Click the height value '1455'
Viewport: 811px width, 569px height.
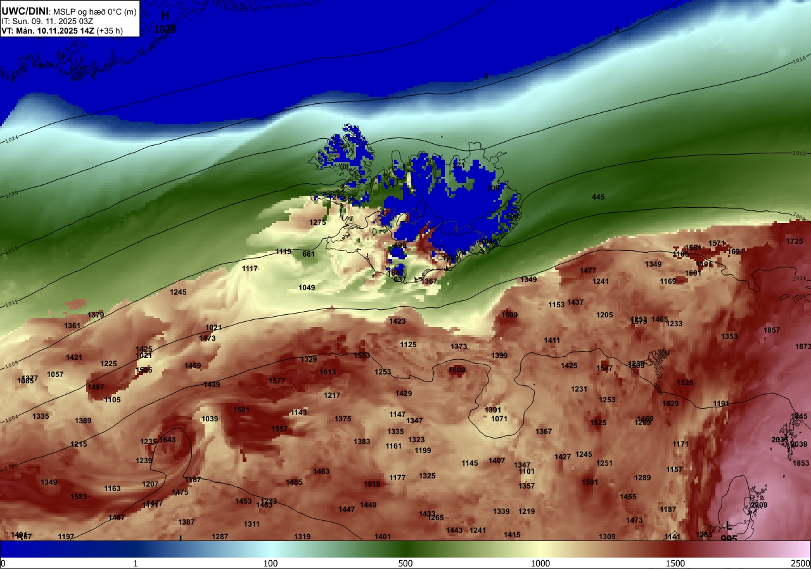pyautogui.click(x=628, y=497)
